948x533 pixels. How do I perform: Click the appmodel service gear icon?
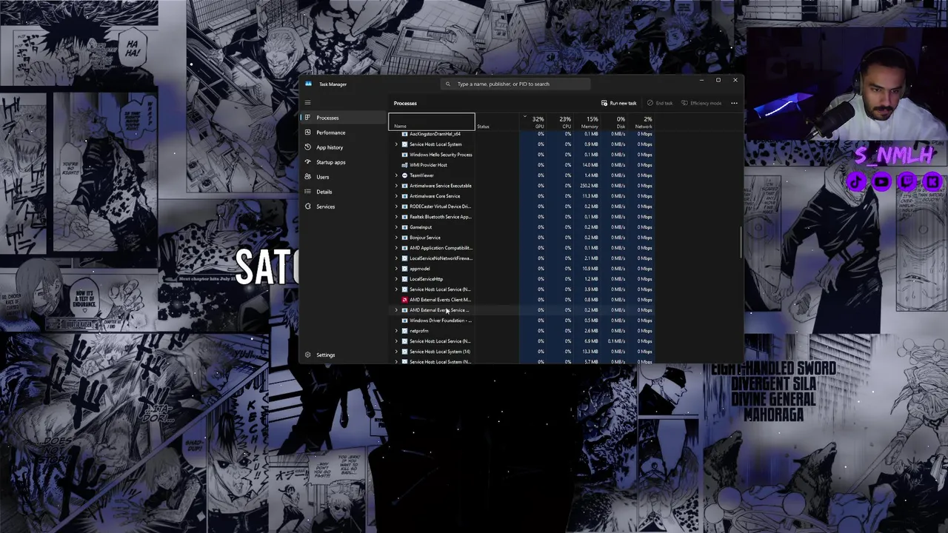(x=404, y=269)
